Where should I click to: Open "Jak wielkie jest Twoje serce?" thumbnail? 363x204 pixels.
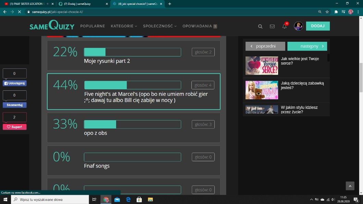pyautogui.click(x=262, y=65)
